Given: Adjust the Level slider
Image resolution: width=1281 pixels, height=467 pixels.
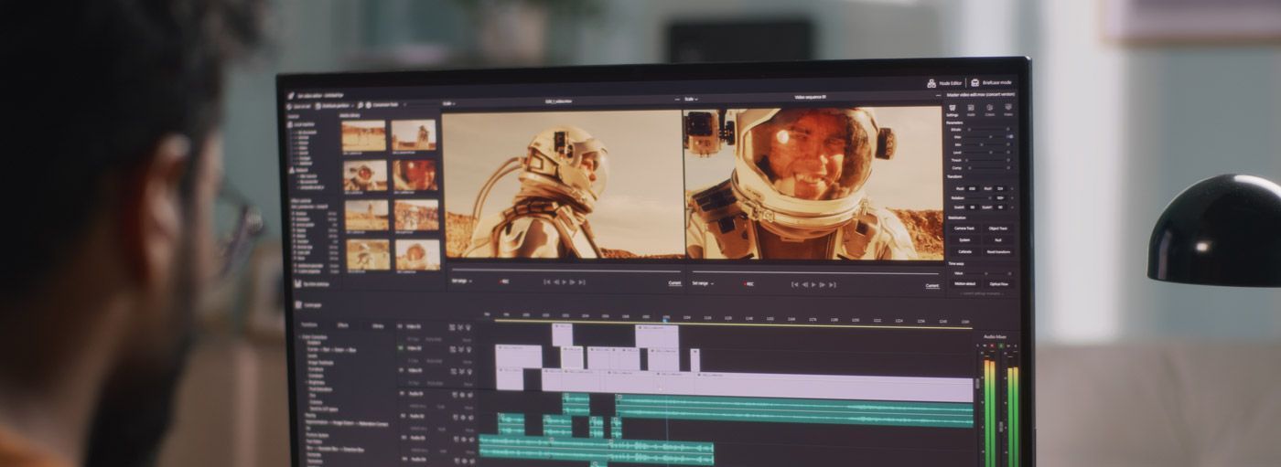Looking at the screenshot, I should click(x=988, y=152).
